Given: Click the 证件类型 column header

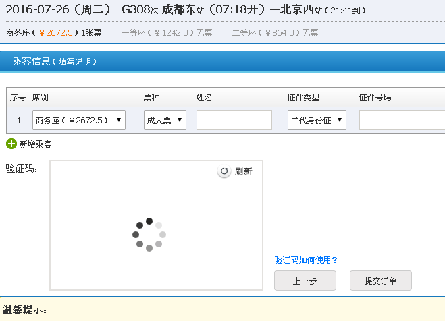Looking at the screenshot, I should click(x=303, y=98).
